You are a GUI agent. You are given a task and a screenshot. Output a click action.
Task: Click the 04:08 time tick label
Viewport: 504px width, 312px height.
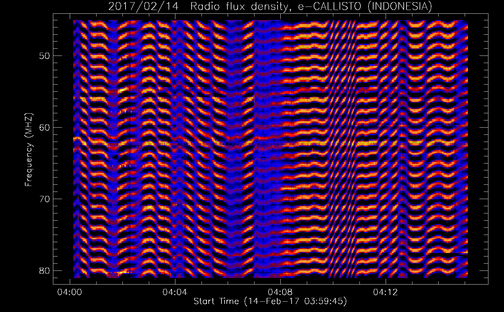(280, 292)
